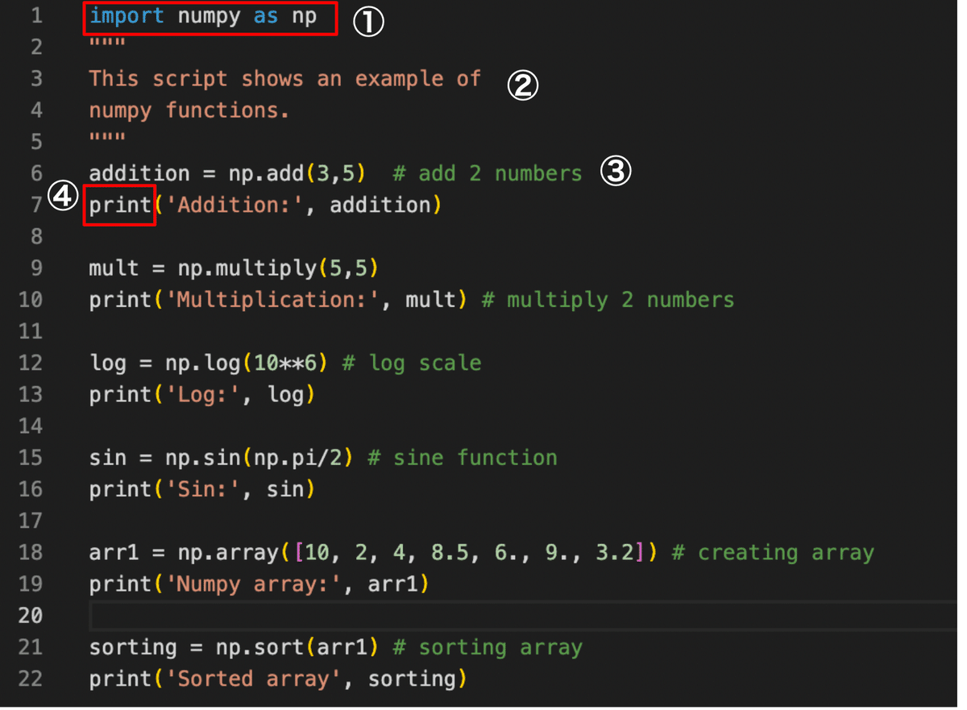Click line number 22 in the gutter
The height and width of the screenshot is (710, 967).
pyautogui.click(x=30, y=679)
